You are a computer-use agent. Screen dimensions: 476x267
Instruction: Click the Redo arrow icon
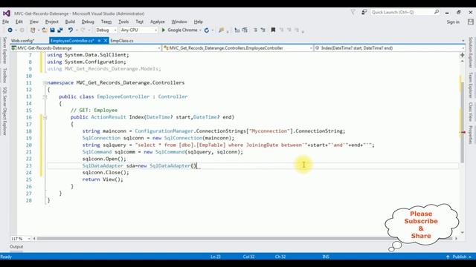tap(83, 30)
